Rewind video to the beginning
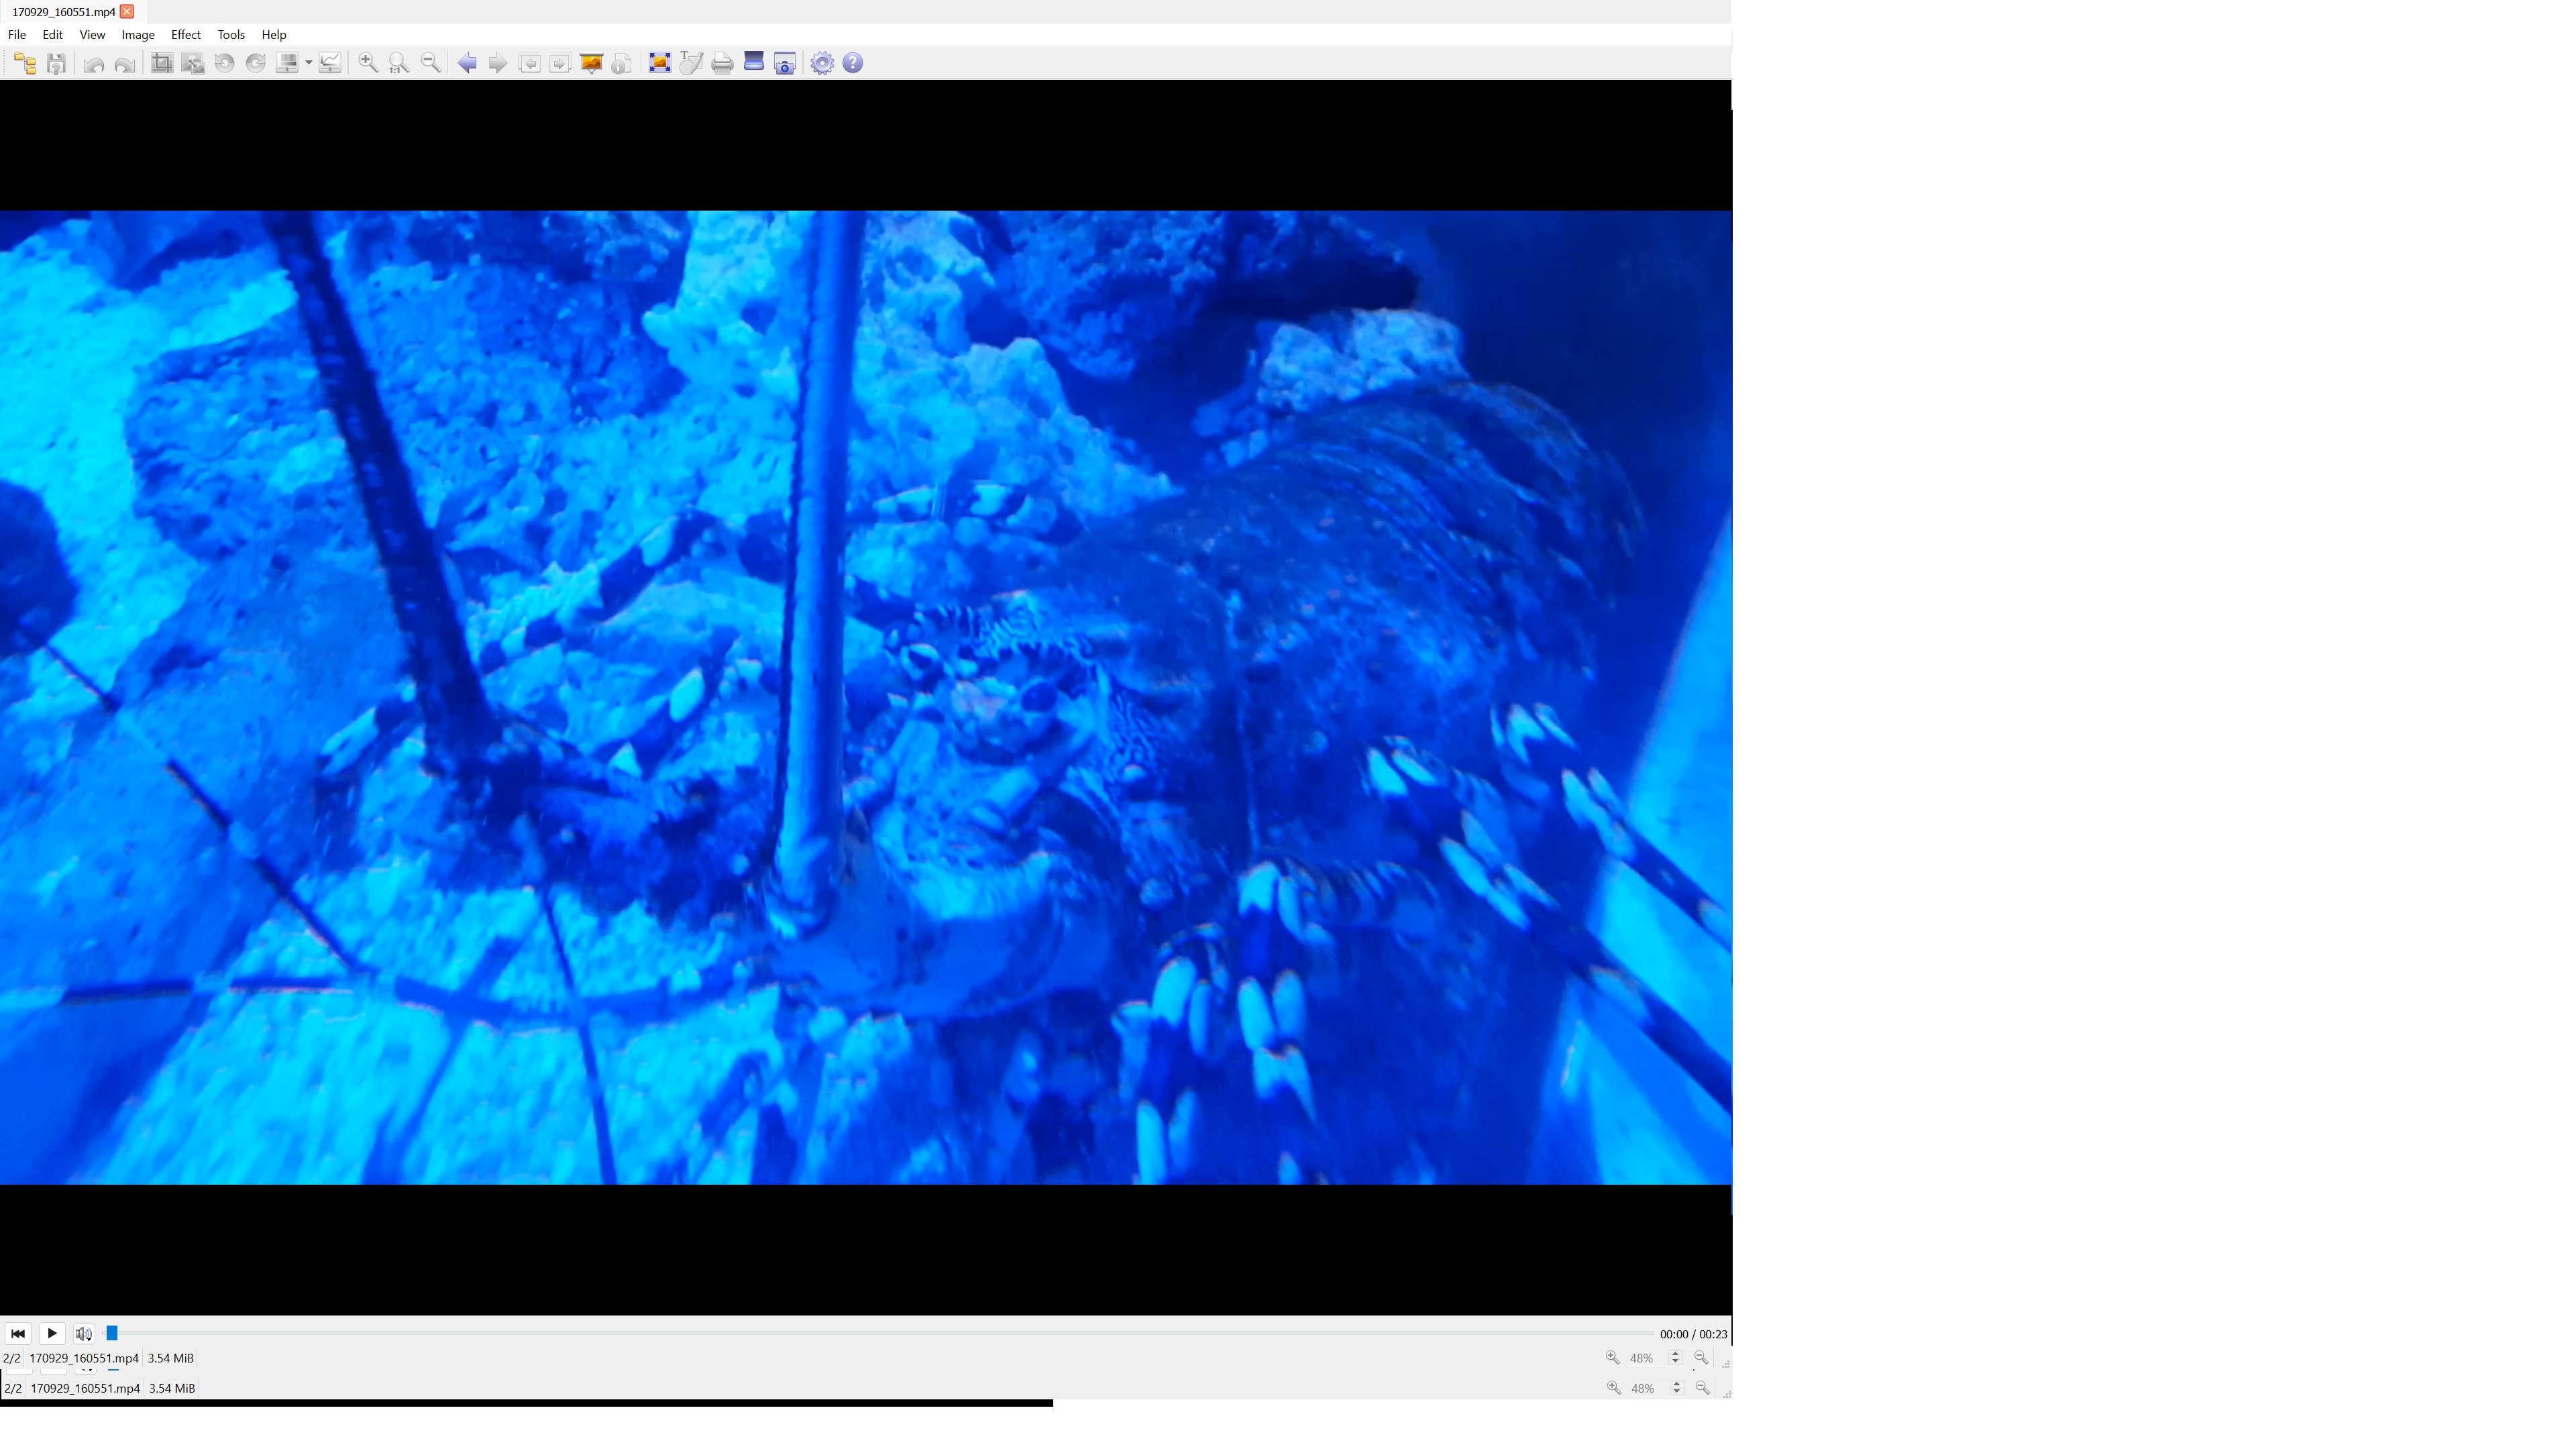 tap(18, 1333)
